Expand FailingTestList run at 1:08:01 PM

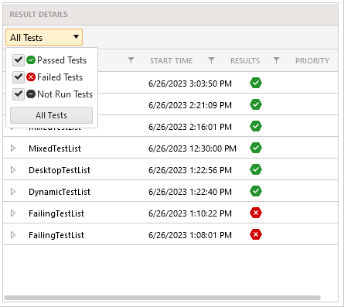tap(13, 235)
